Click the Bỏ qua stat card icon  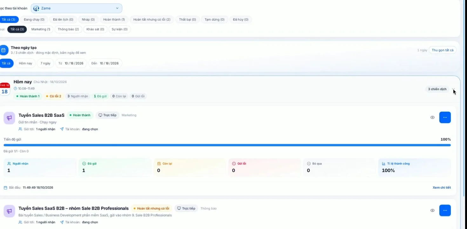pos(309,163)
